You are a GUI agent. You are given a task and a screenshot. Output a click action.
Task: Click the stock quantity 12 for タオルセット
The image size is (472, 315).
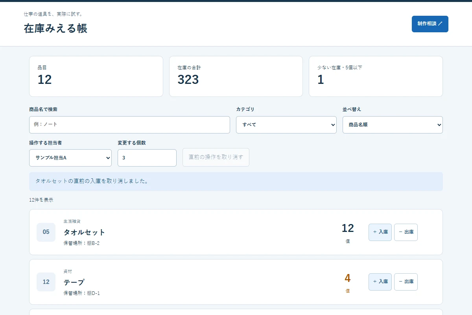tap(348, 228)
